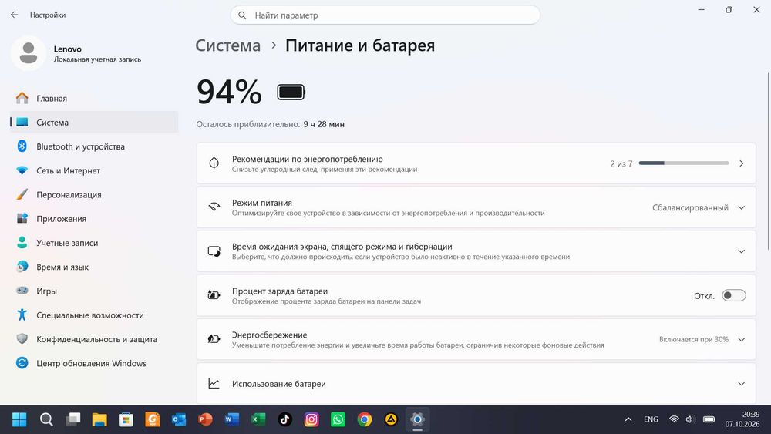Click the ENG language indicator
This screenshot has height=434, width=771.
point(651,419)
